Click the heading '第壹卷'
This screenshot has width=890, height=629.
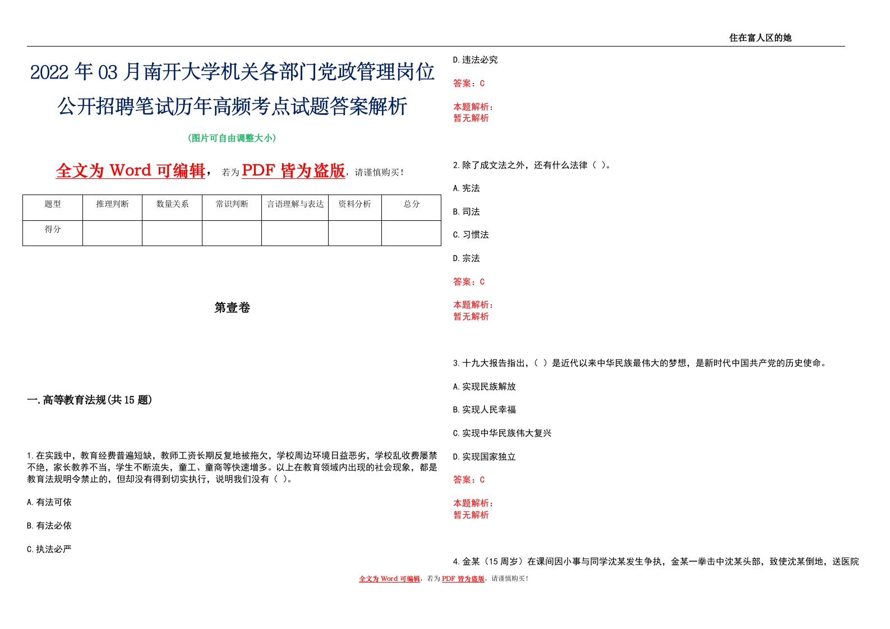click(x=232, y=307)
